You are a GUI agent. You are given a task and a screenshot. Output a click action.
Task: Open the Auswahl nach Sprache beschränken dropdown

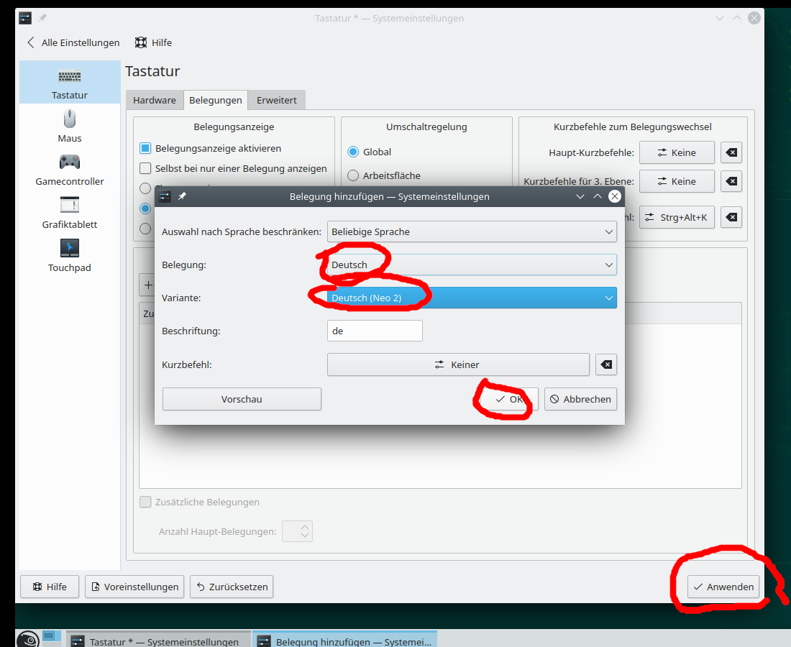pyautogui.click(x=472, y=232)
